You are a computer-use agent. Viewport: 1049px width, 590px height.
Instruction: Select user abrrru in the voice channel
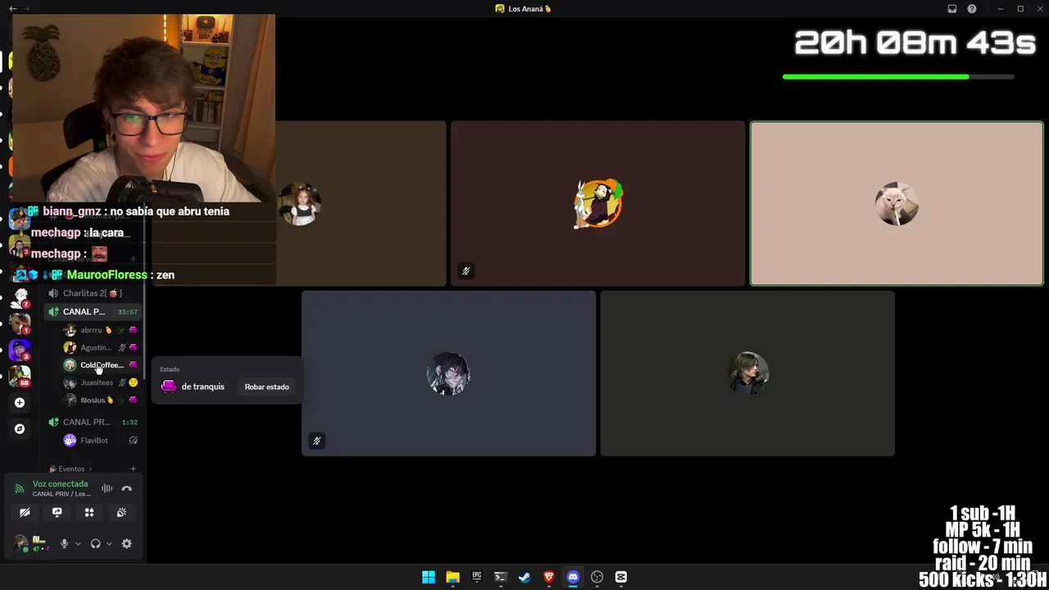[x=101, y=330]
